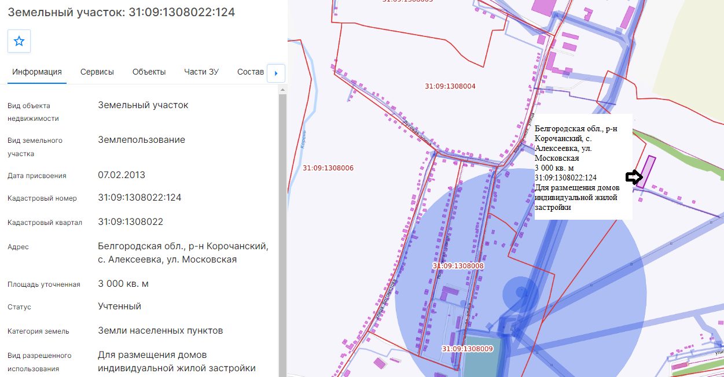Image resolution: width=724 pixels, height=377 pixels.
Task: Click the permitted use value text
Action: (177, 361)
